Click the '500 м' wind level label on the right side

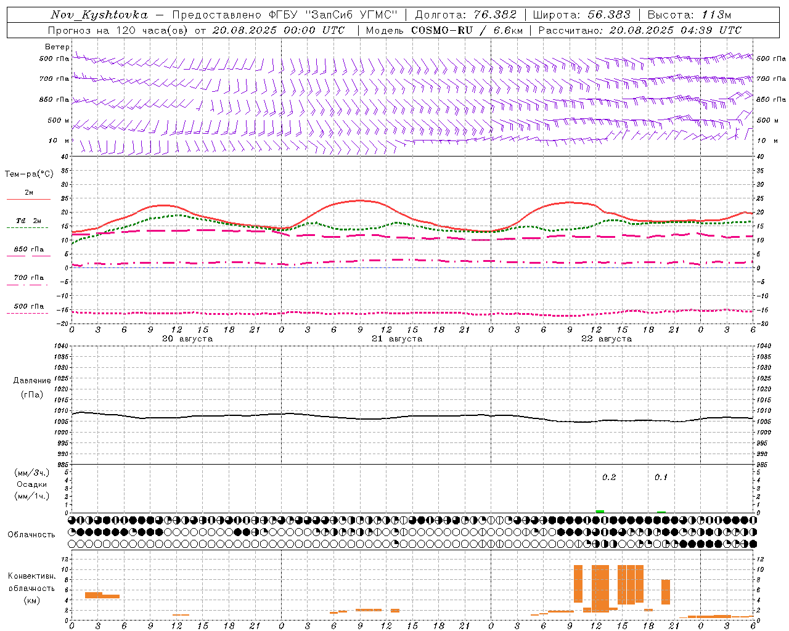point(767,120)
